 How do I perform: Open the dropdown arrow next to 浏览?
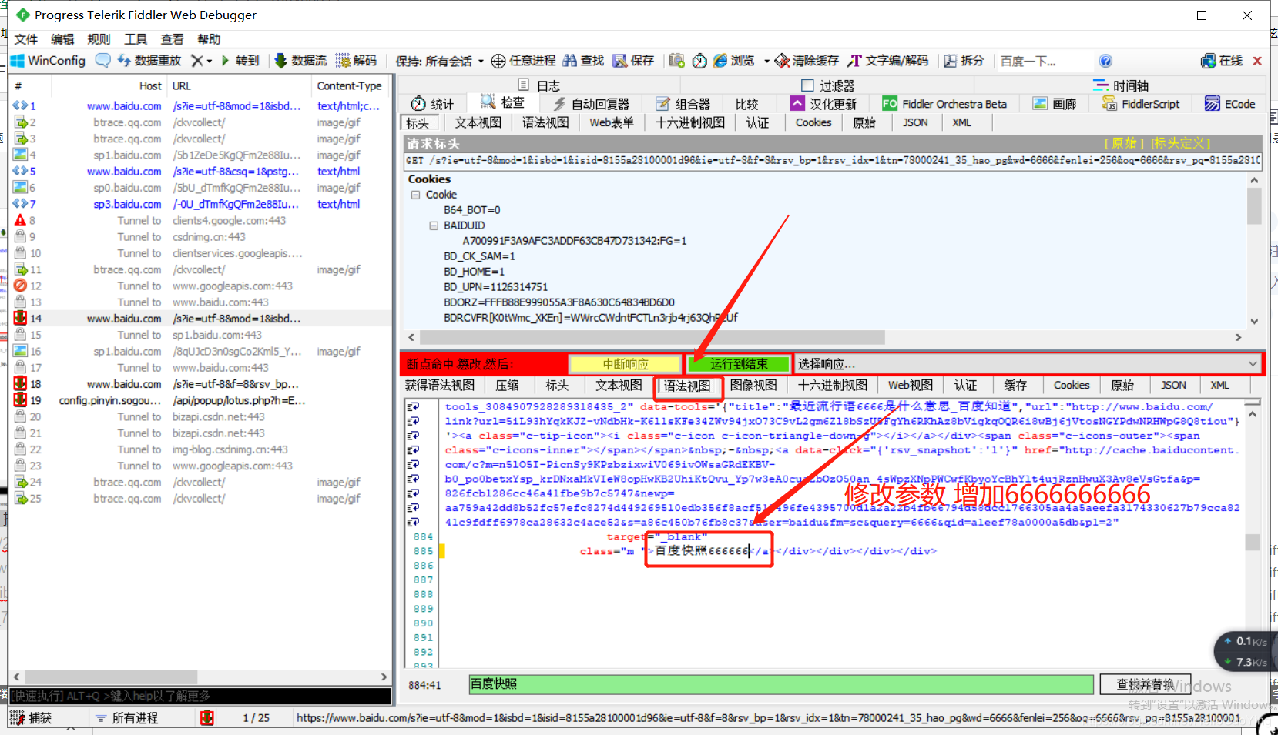(766, 61)
